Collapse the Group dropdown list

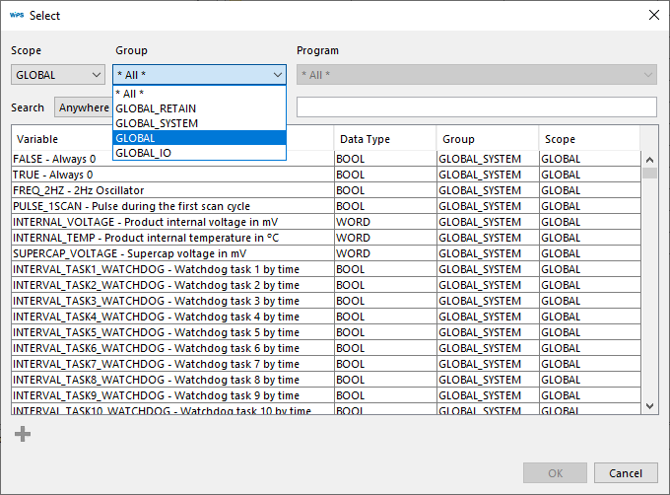pyautogui.click(x=278, y=75)
